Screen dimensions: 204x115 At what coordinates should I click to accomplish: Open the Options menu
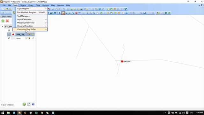coord(46,5)
